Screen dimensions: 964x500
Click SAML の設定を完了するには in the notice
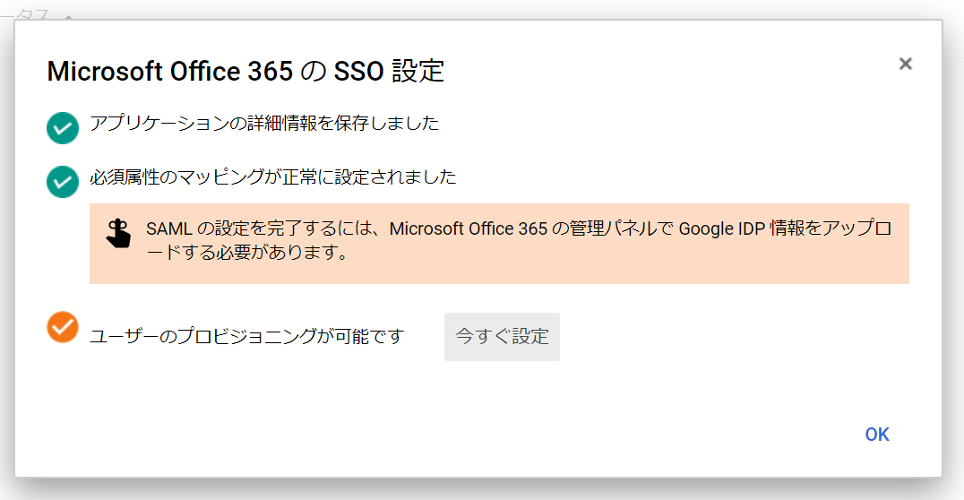pyautogui.click(x=260, y=228)
